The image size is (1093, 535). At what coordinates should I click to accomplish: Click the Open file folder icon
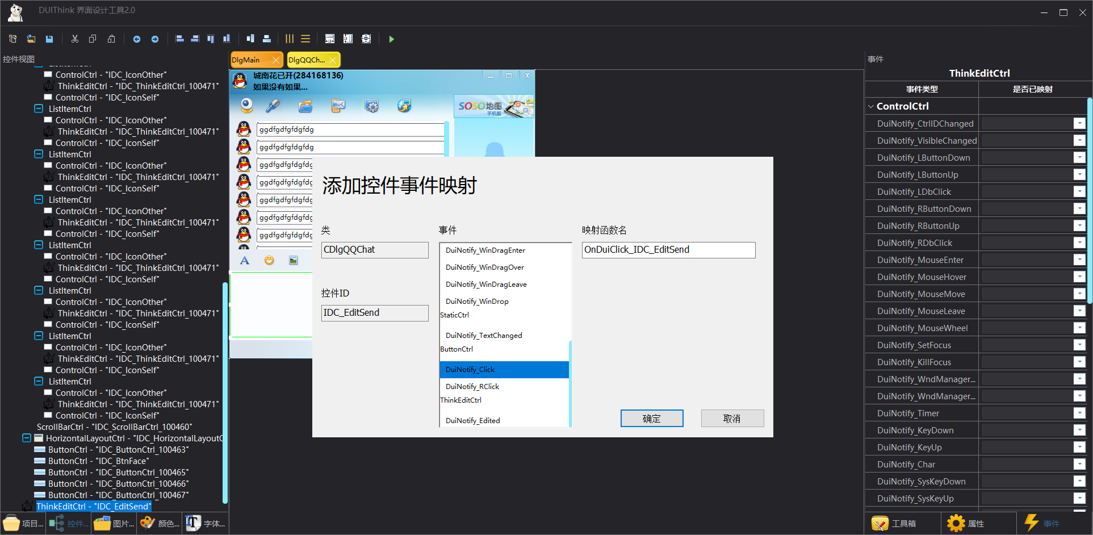(31, 39)
